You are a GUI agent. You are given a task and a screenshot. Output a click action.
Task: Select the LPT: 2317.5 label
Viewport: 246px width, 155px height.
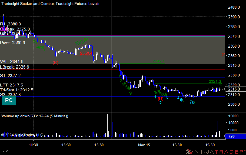click(x=11, y=85)
